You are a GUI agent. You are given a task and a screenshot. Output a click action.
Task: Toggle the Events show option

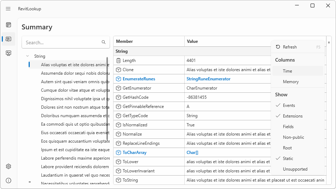289,105
